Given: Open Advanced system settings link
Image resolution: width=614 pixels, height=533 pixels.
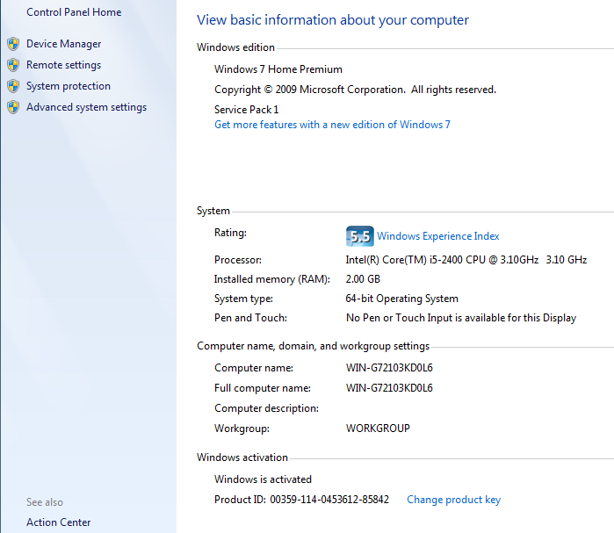Looking at the screenshot, I should click(x=87, y=107).
